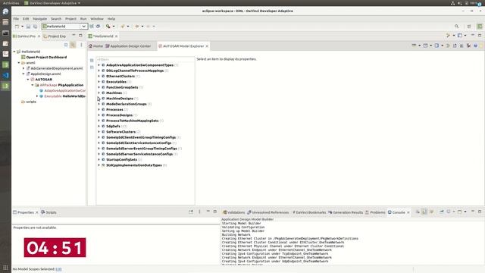Image resolution: width=485 pixels, height=273 pixels.
Task: Click Collapse All in Project Explorer
Action: (66, 45)
